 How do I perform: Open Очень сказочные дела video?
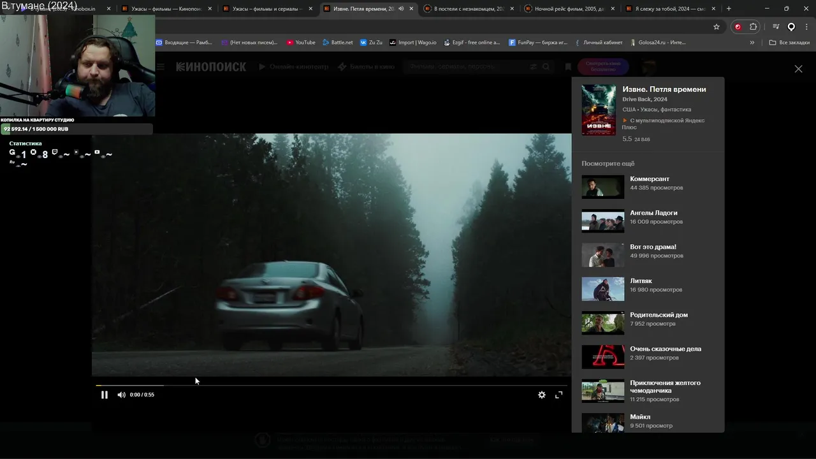666,349
